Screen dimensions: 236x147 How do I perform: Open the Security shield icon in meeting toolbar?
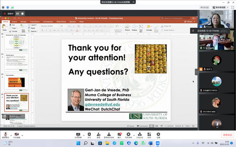89,135
